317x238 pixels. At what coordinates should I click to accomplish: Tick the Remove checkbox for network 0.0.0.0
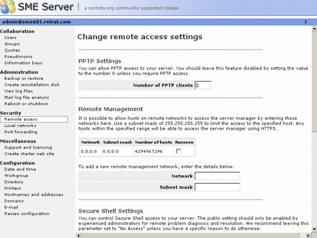click(x=179, y=151)
